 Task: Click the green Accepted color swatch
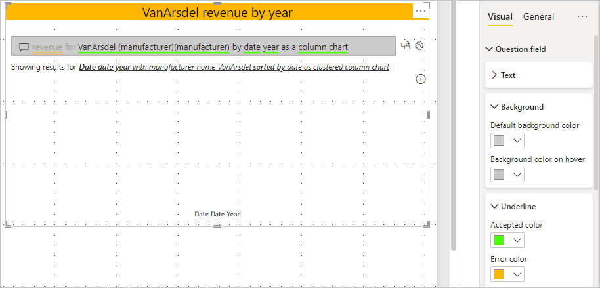click(x=499, y=240)
